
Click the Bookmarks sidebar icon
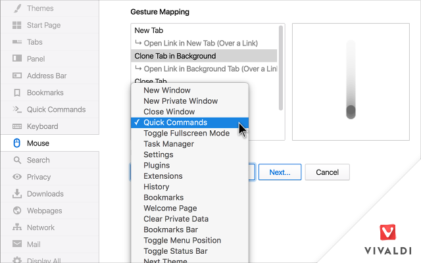point(17,93)
